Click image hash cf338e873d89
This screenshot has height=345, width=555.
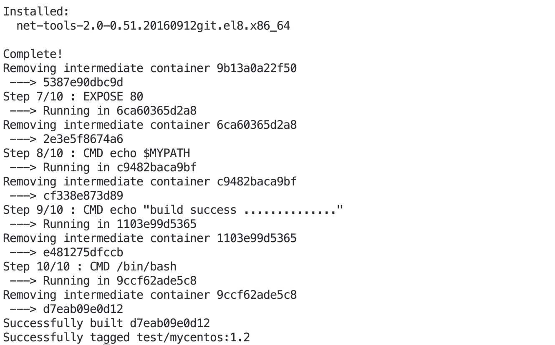pos(83,196)
